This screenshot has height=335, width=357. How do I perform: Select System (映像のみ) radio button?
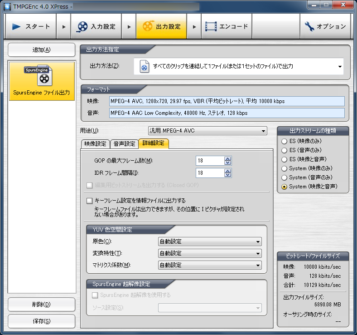coord(284,168)
